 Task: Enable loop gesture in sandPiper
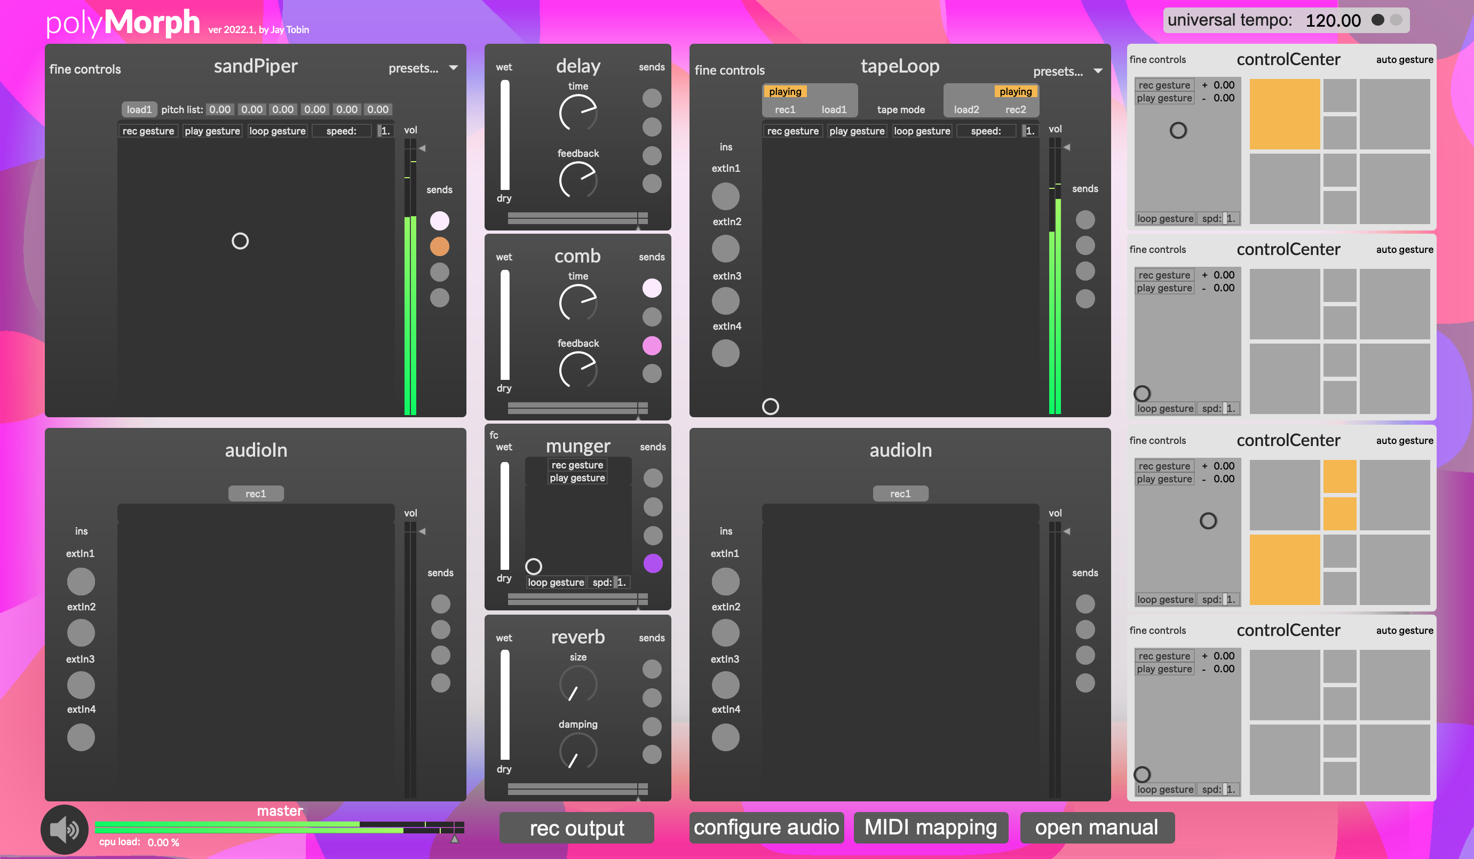278,131
